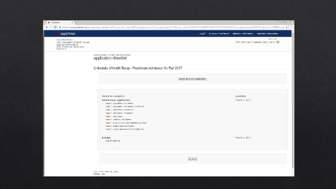This screenshot has height=189, width=336.
Task: Click the Admissions application March 1, 2017 deadline
Action: point(243,100)
